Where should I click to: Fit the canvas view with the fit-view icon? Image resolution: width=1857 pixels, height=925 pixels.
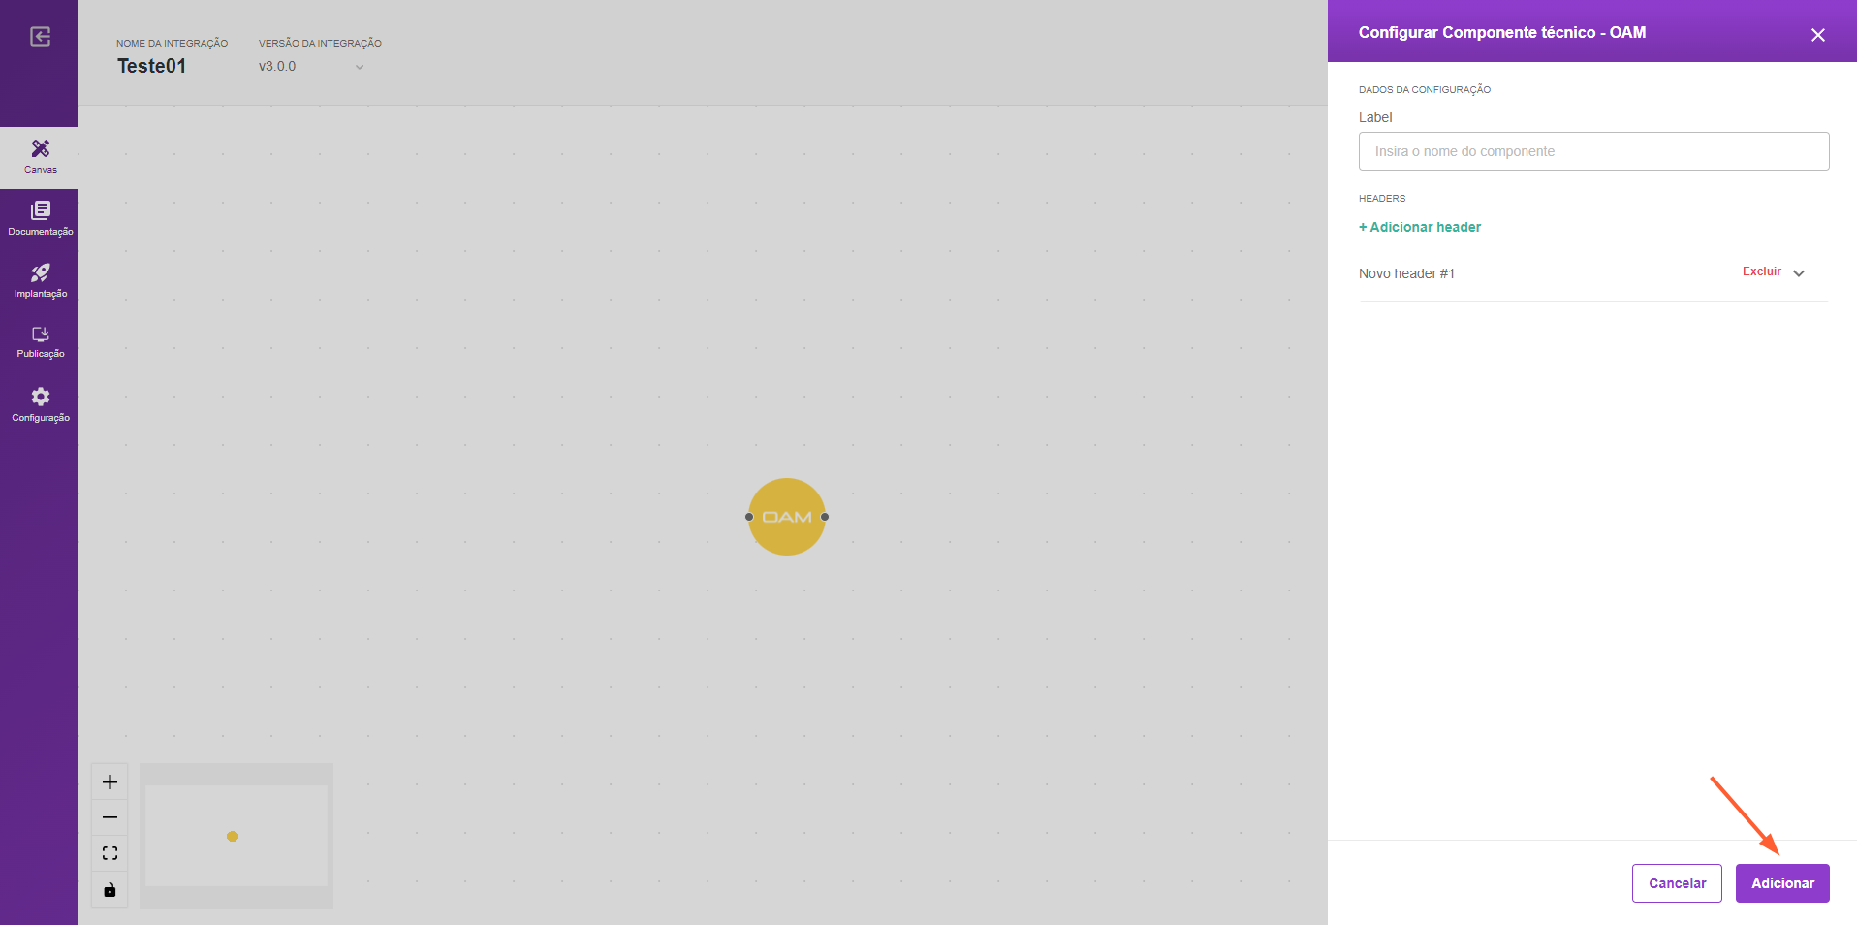click(x=110, y=853)
